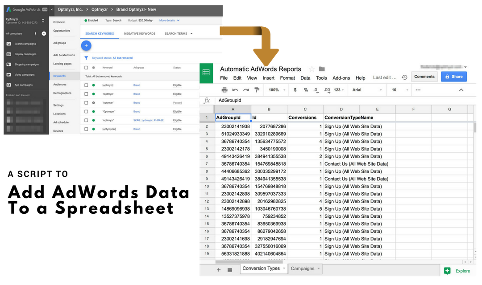Click the keyword filter funnel icon
The width and height of the screenshot is (482, 285).
87,58
